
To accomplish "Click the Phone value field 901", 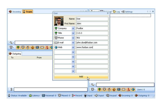I will 92,38.
